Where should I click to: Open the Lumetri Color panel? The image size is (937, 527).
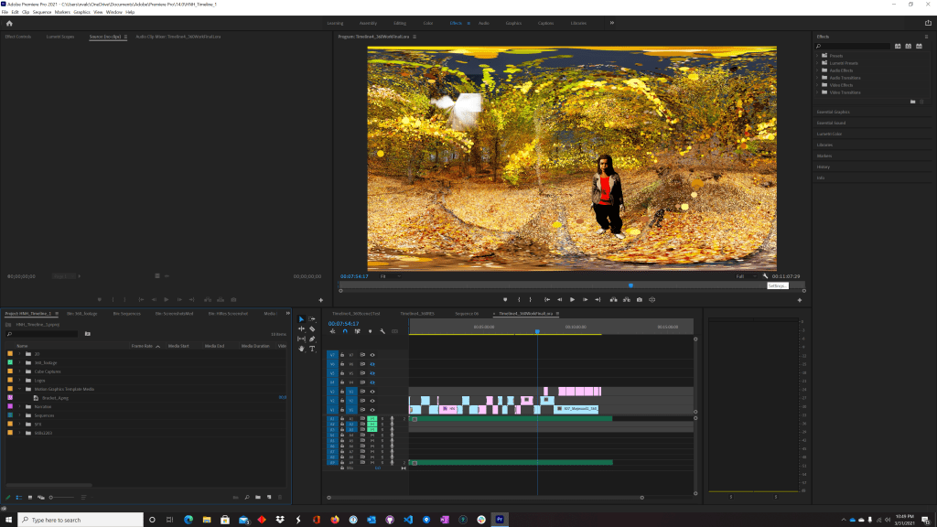[x=830, y=134]
